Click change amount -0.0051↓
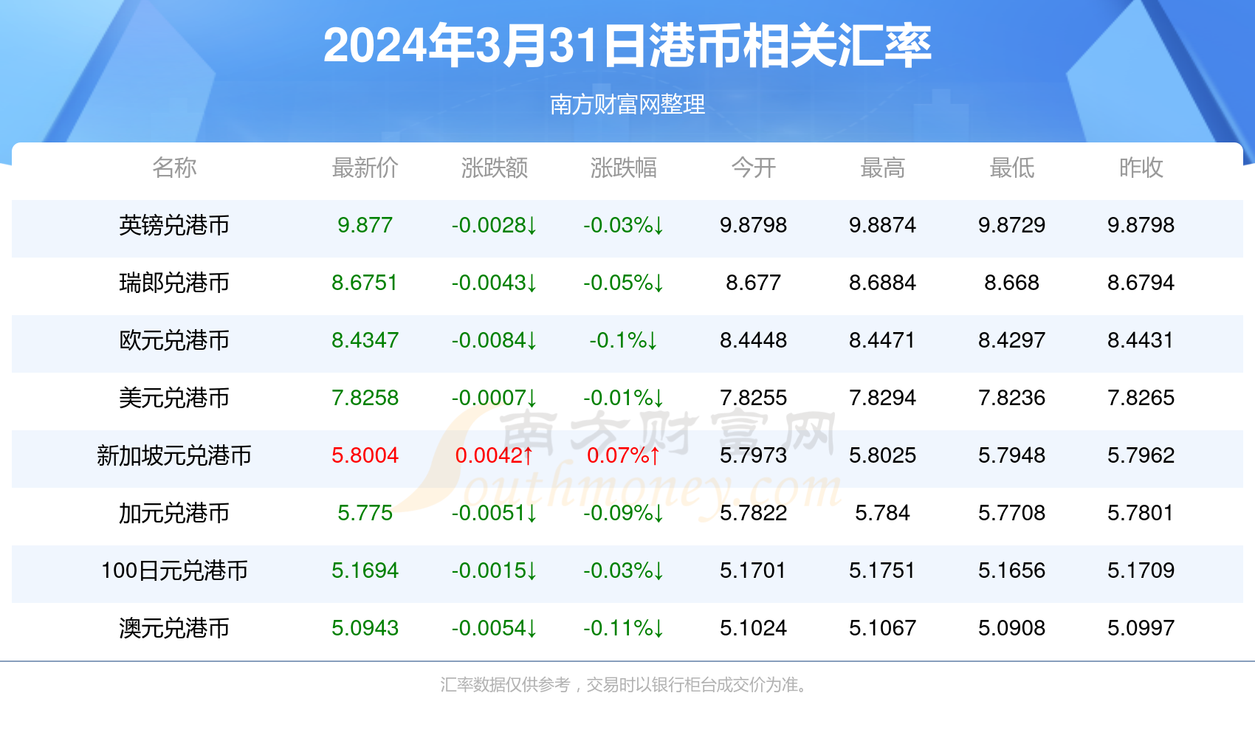This screenshot has height=738, width=1255. [x=494, y=513]
